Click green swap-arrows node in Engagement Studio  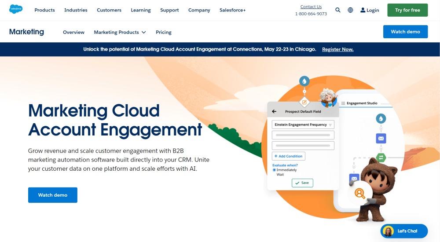pyautogui.click(x=381, y=158)
